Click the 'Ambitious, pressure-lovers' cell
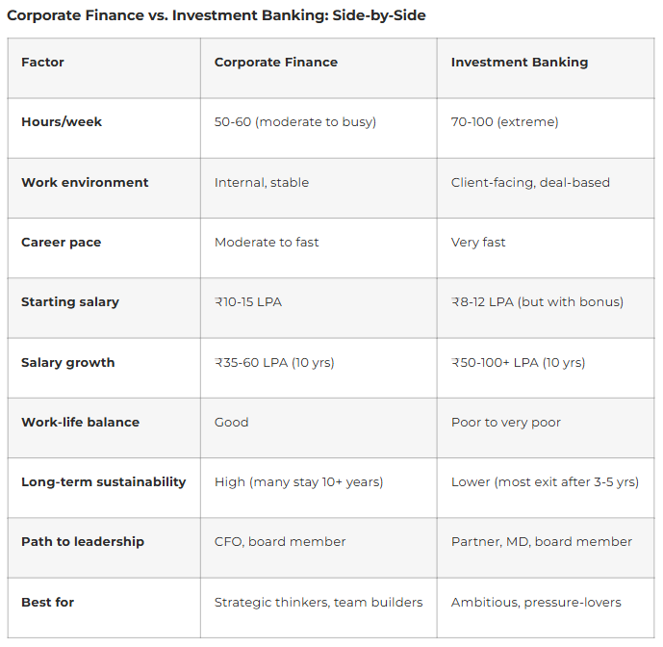Image resolution: width=663 pixels, height=647 pixels. [x=536, y=603]
